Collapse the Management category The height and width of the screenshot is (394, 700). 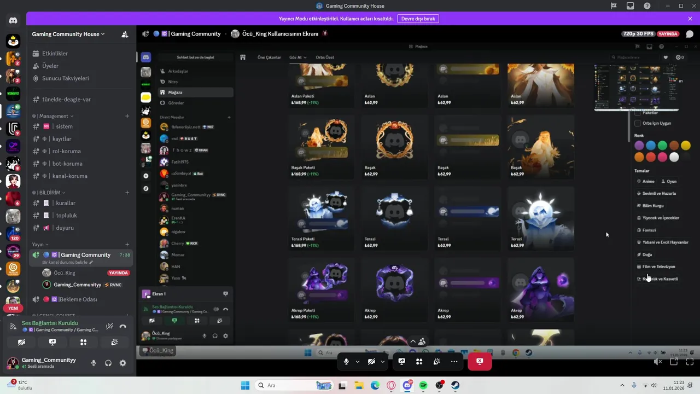pos(52,116)
